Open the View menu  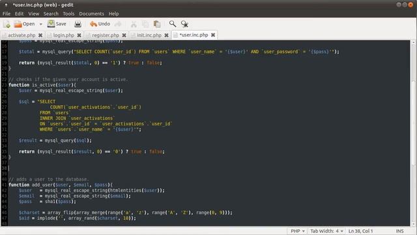pos(34,14)
